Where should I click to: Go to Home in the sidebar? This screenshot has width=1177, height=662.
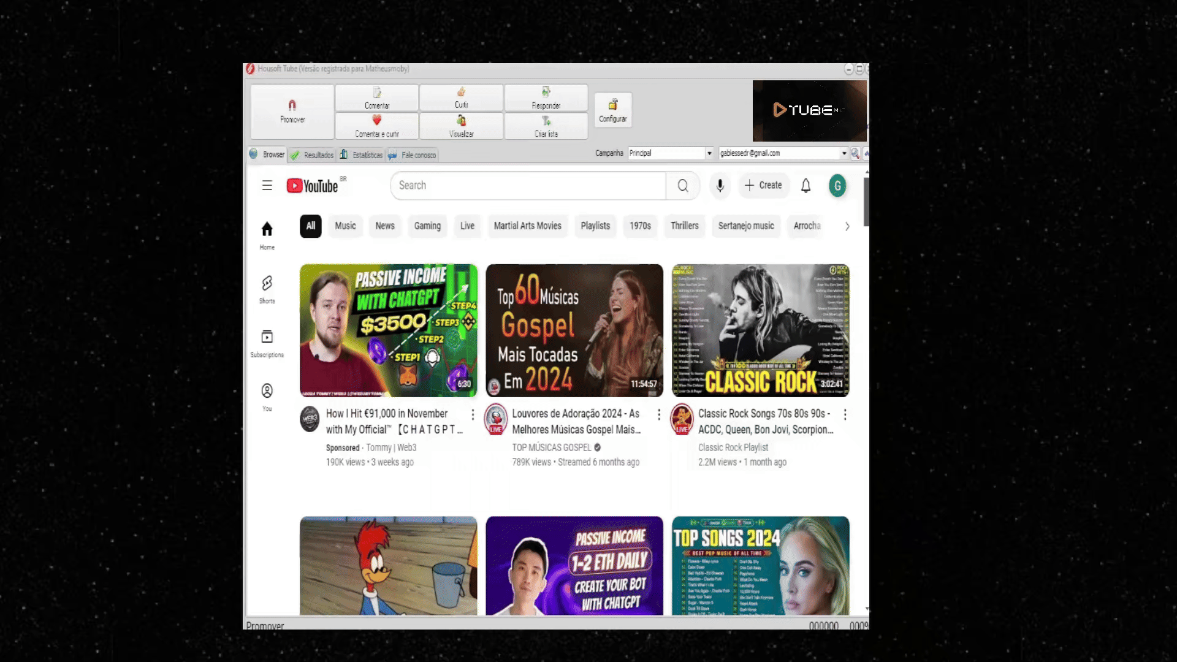point(267,235)
